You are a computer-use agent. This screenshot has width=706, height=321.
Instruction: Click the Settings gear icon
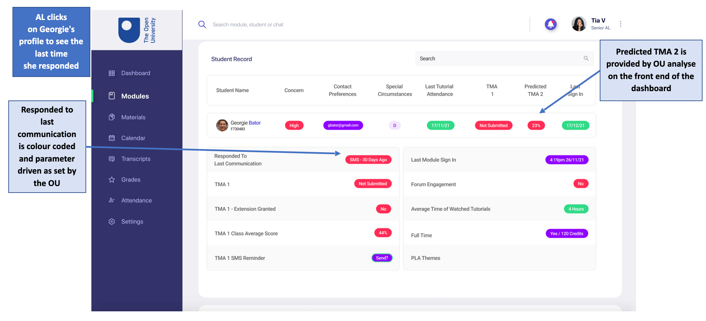111,222
